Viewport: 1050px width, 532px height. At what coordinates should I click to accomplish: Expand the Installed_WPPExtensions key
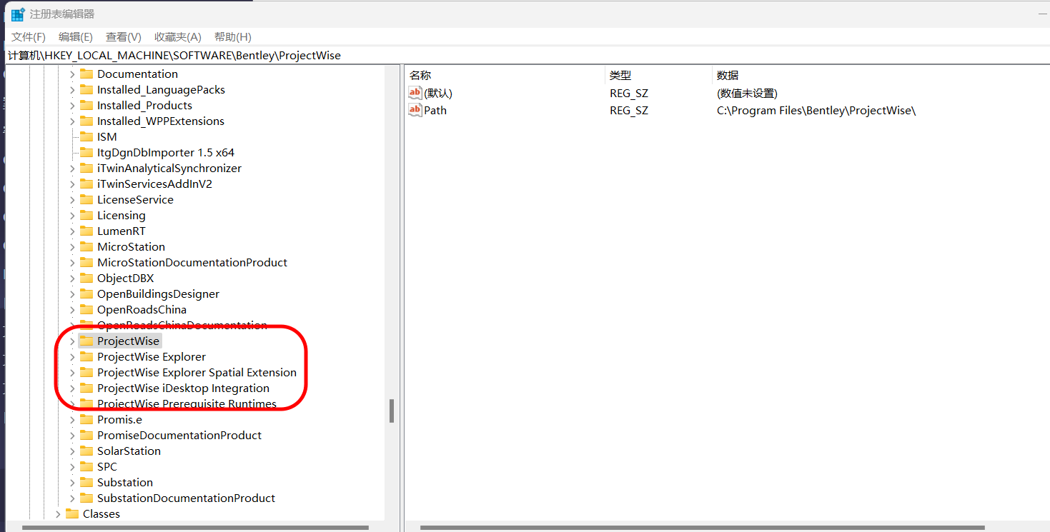72,121
